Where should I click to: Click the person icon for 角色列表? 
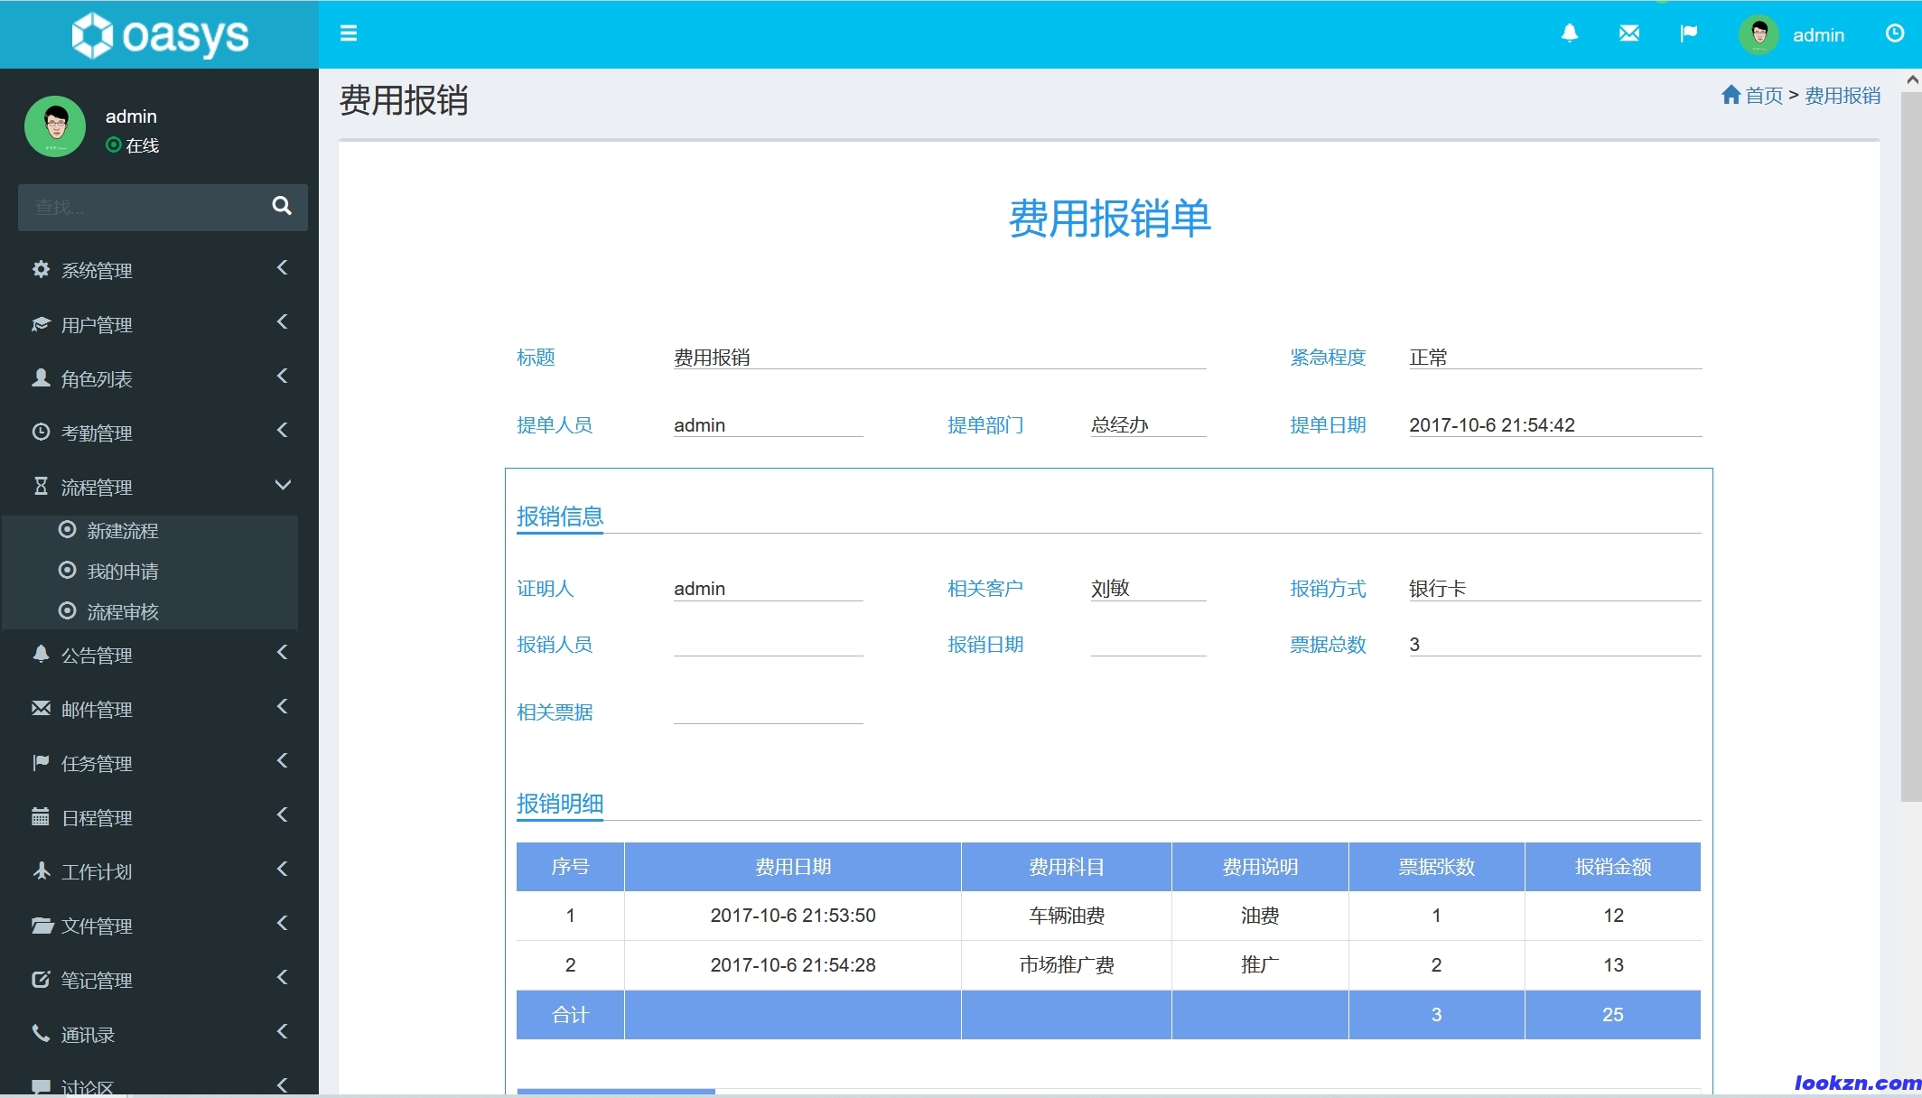pos(41,377)
